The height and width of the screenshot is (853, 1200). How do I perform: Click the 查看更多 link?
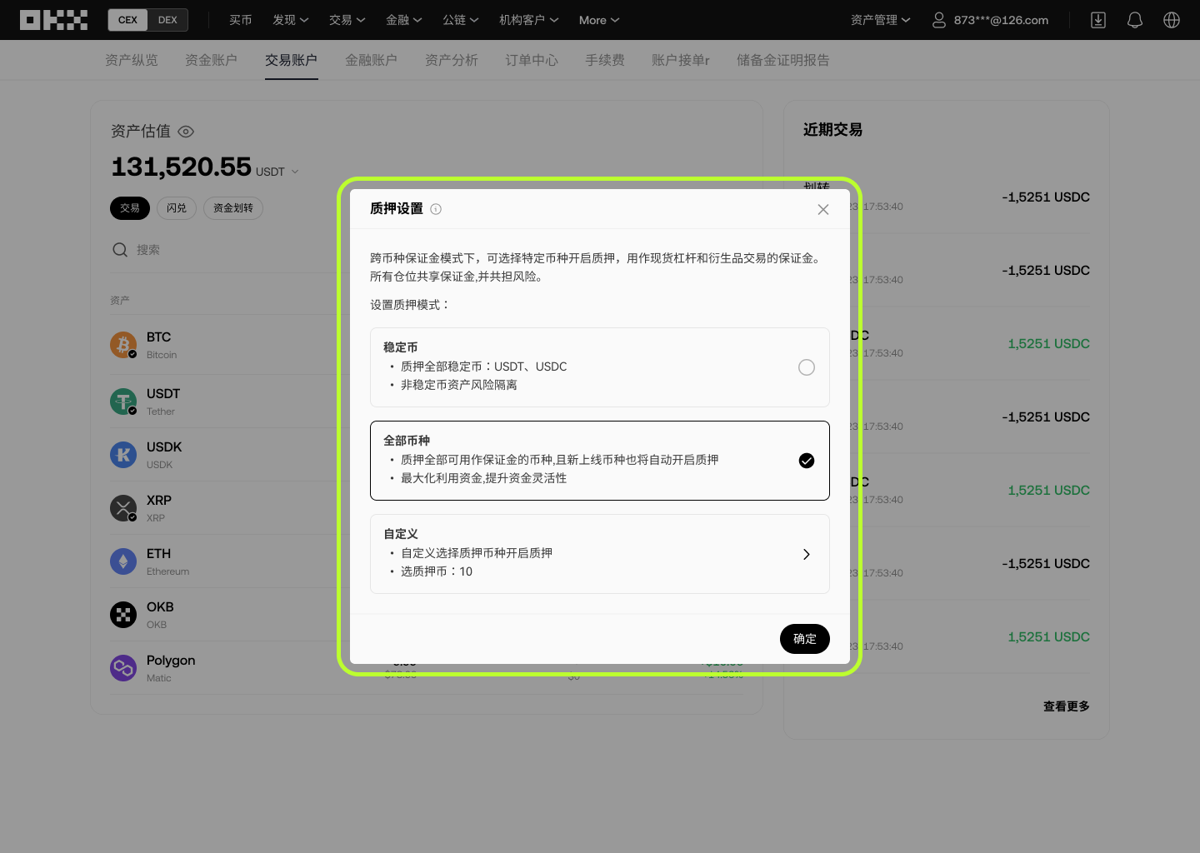tap(1066, 706)
